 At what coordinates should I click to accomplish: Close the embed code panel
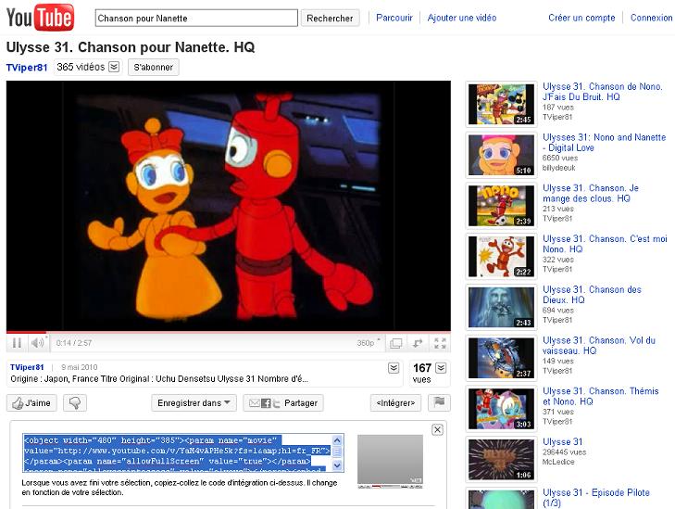point(437,429)
